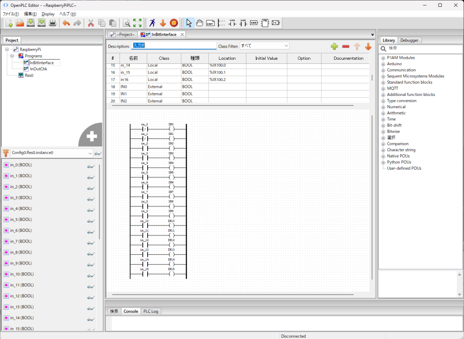Click the orange down-arrow transfer icon in toolbar
Screen dimensions: 464x339
(x=163, y=23)
